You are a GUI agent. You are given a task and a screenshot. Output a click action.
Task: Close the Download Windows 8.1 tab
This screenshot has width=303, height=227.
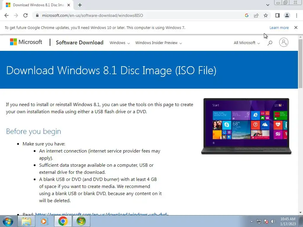[69, 5]
